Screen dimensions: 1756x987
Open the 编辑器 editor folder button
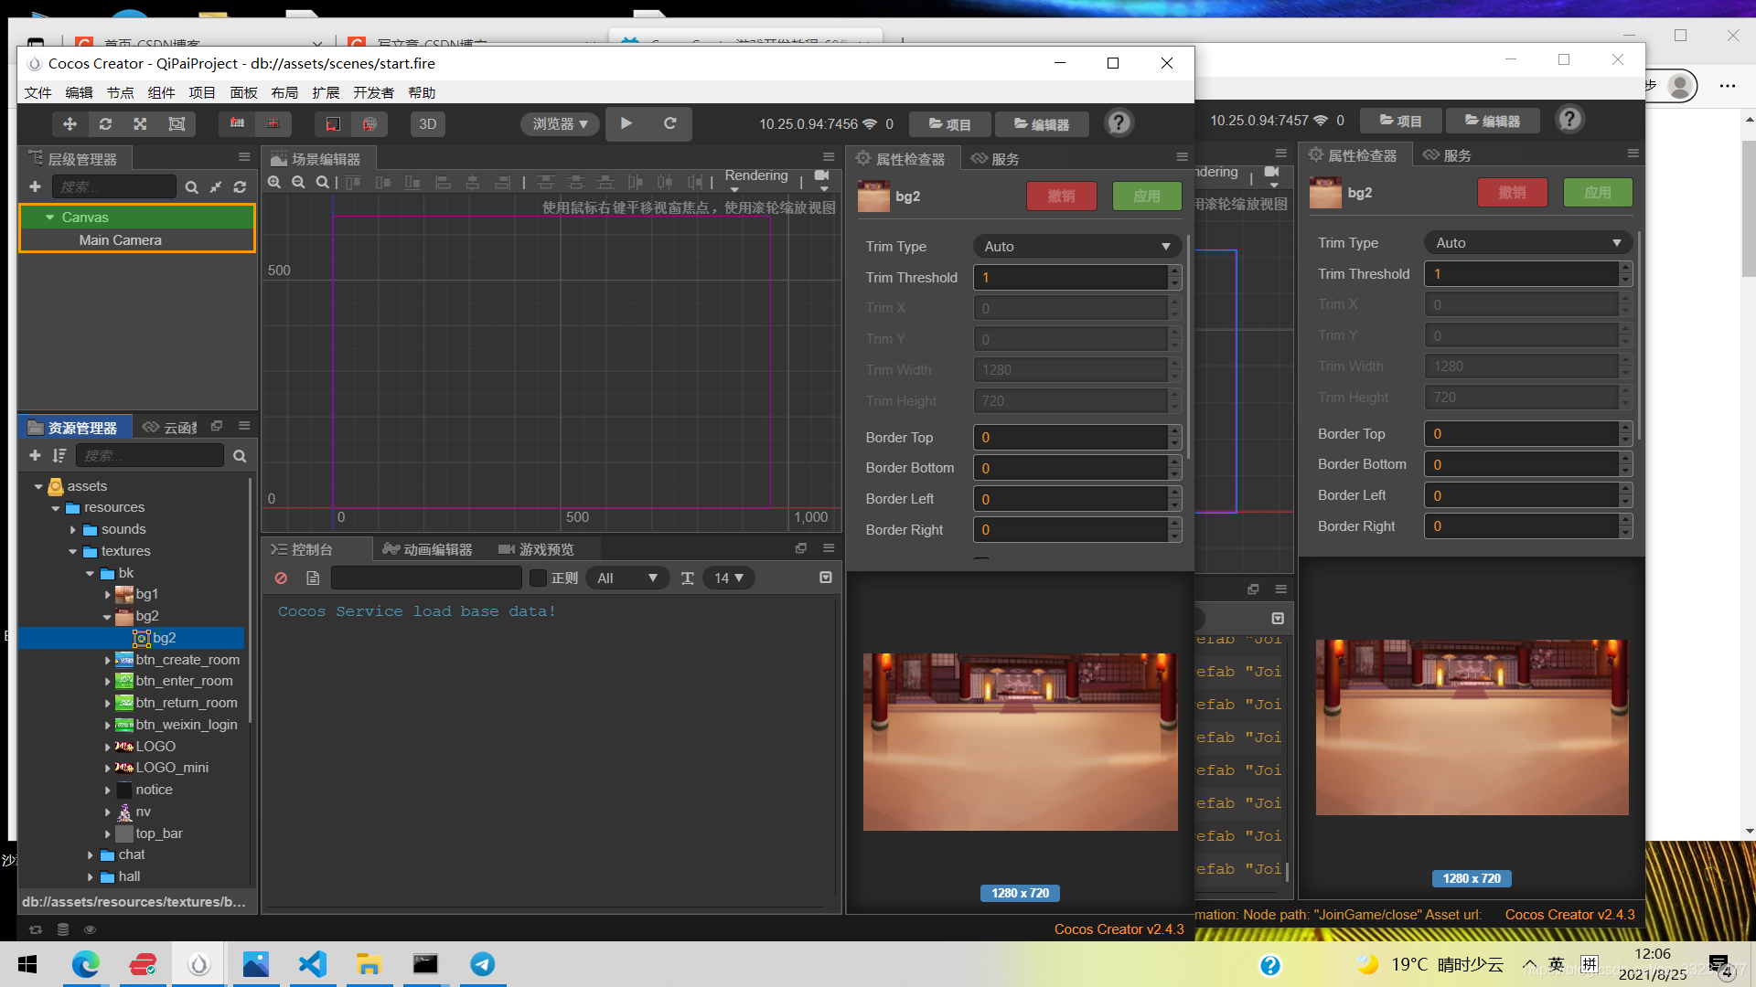coord(1042,124)
